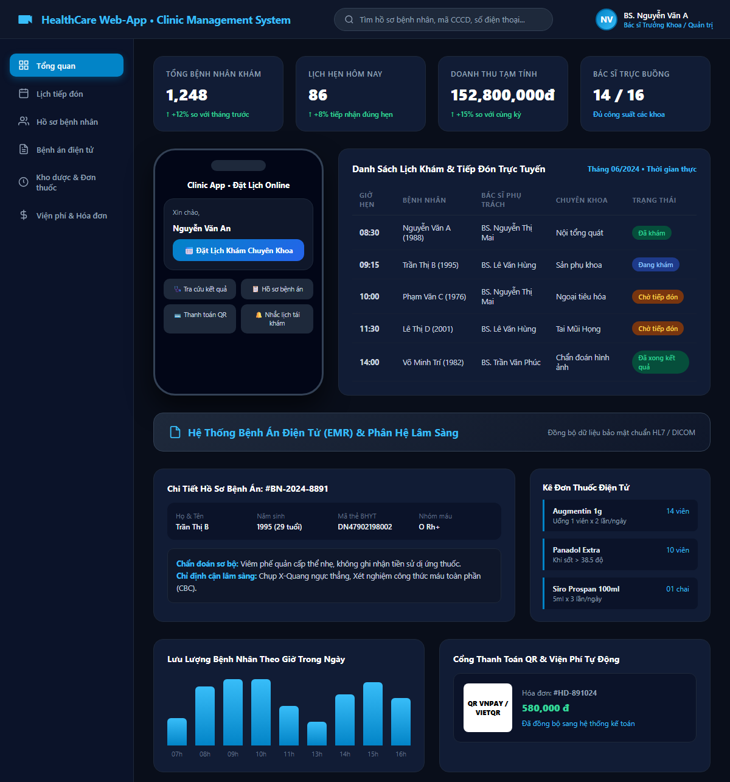This screenshot has width=730, height=782.
Task: Click the video camera logo icon
Action: (25, 19)
